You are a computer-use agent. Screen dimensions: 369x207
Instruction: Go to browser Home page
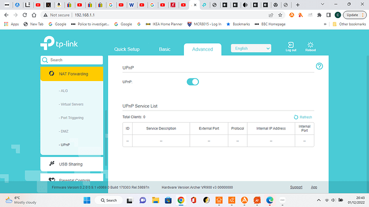pyautogui.click(x=34, y=15)
